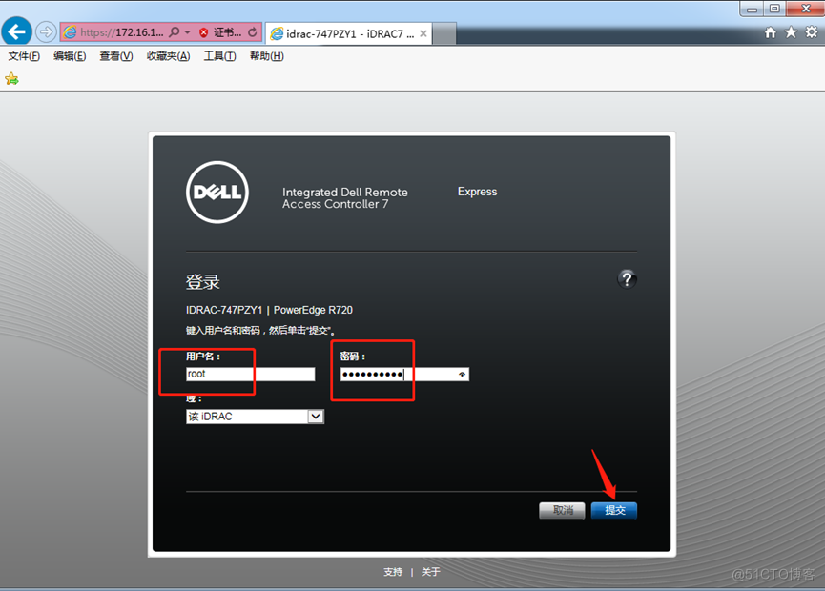Screen dimensions: 825x591
Task: Expand the address bar dropdown arrow
Action: 187,32
